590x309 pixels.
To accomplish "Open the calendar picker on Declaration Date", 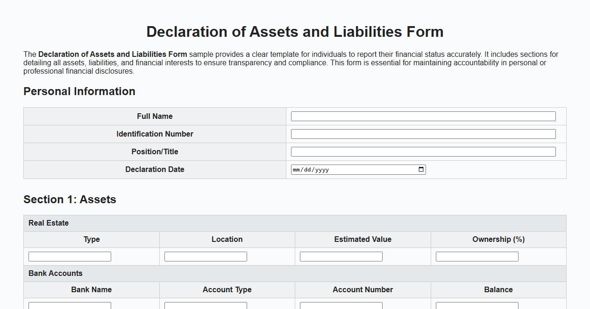I will click(421, 169).
